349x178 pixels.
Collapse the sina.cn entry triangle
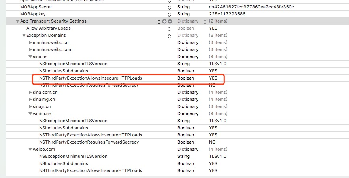(x=30, y=57)
